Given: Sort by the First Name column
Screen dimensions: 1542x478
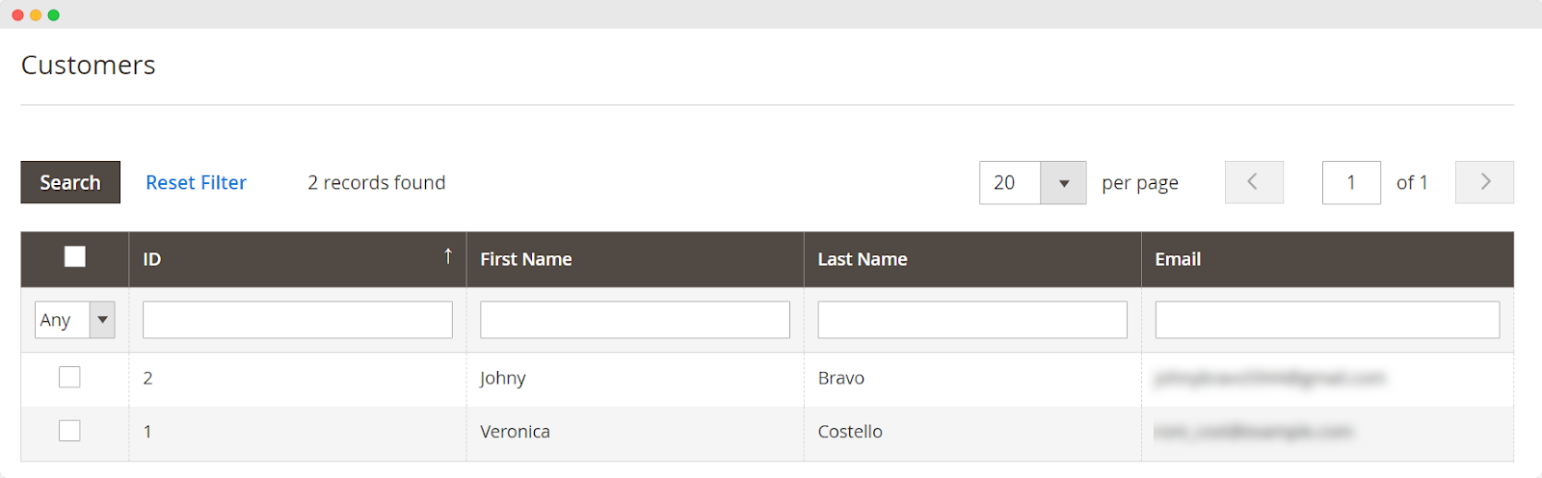Looking at the screenshot, I should click(x=526, y=259).
